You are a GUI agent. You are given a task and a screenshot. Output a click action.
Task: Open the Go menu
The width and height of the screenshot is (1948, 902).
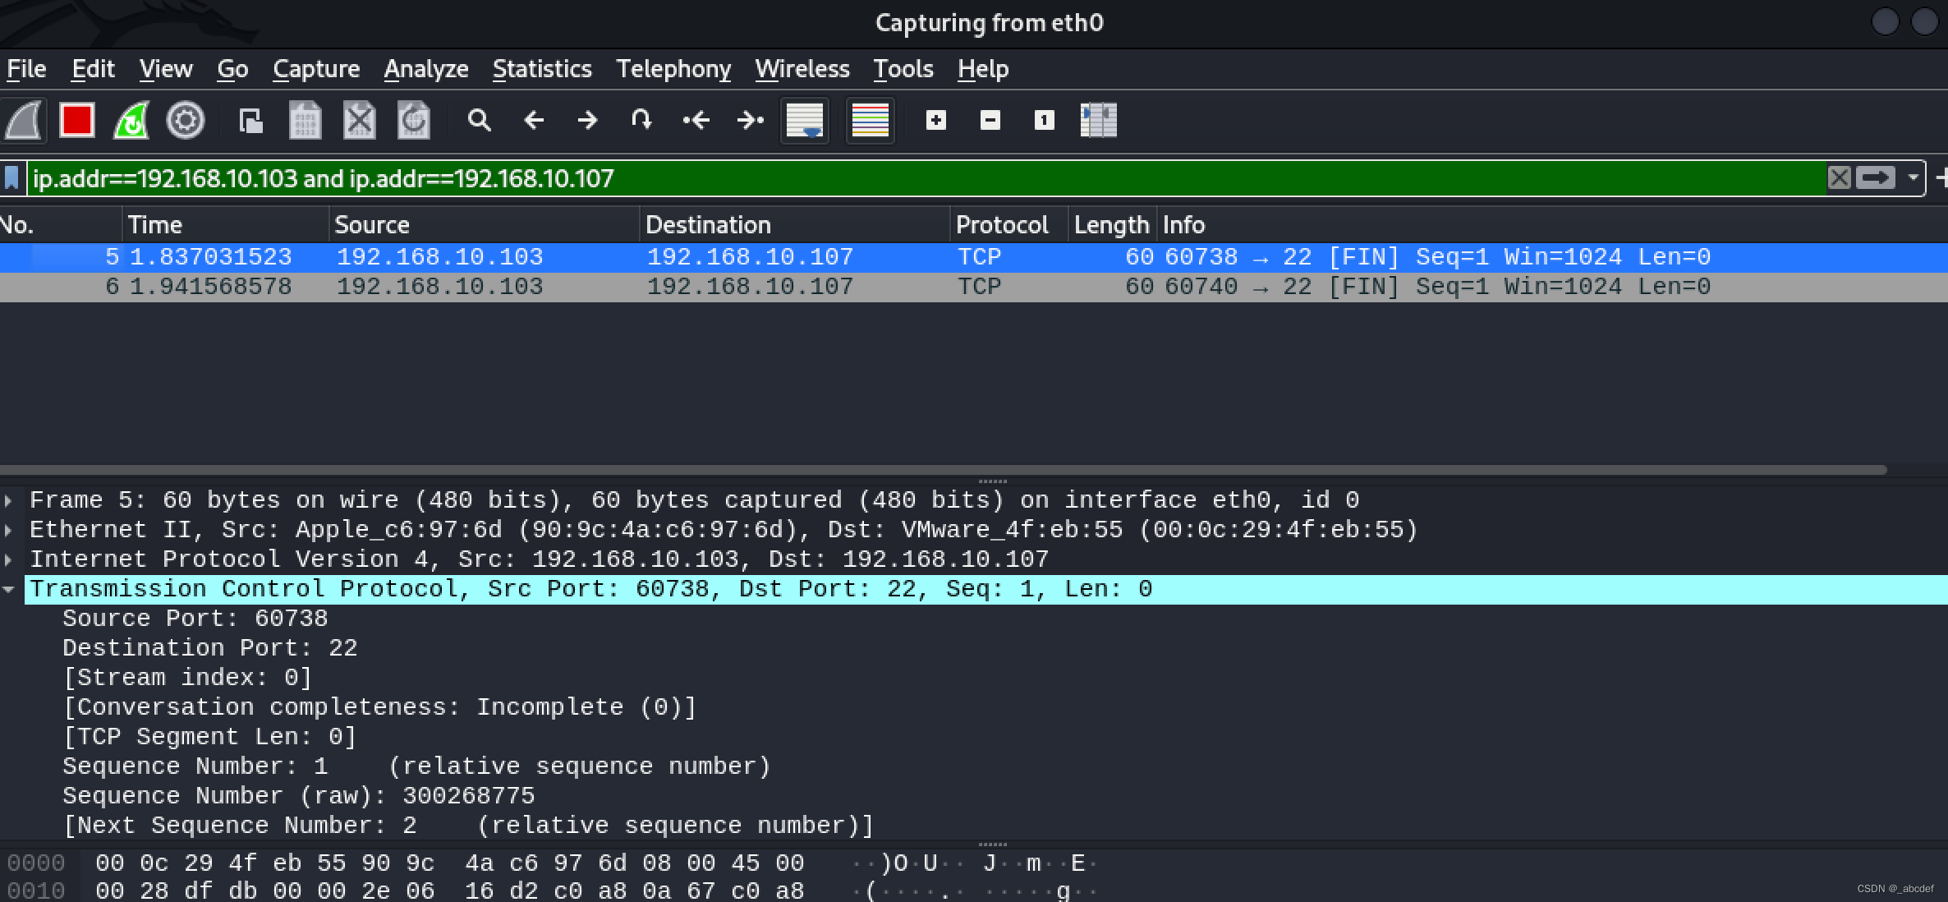[232, 69]
